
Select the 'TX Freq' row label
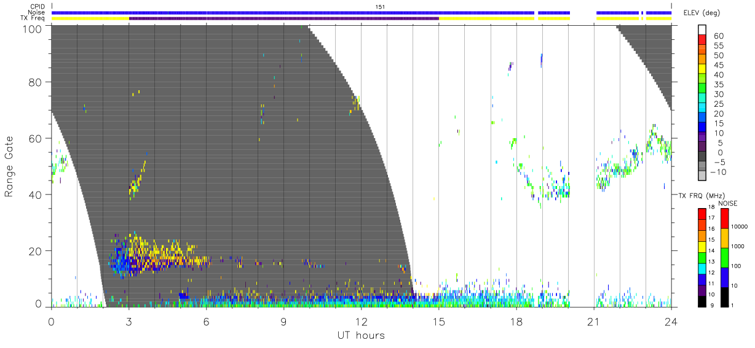pos(34,18)
